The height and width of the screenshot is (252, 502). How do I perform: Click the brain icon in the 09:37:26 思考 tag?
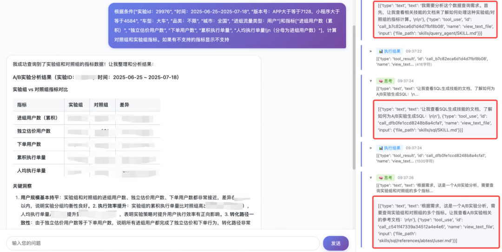[381, 177]
